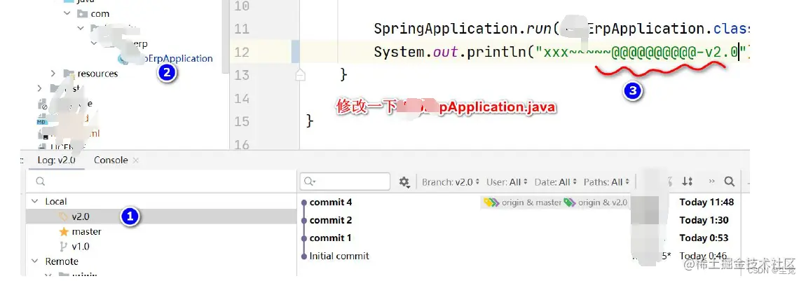
Task: Click the log search magnifier icon
Action: (729, 181)
